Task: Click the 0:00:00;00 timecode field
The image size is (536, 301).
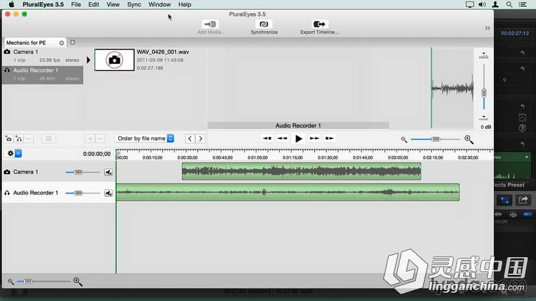Action: [97, 154]
